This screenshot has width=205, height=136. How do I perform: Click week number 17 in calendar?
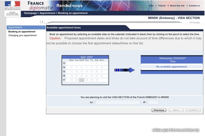tap(64, 80)
